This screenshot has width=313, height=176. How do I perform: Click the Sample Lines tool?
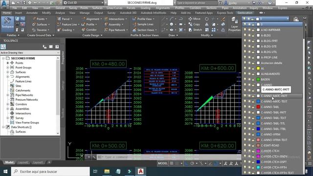coord(143,24)
